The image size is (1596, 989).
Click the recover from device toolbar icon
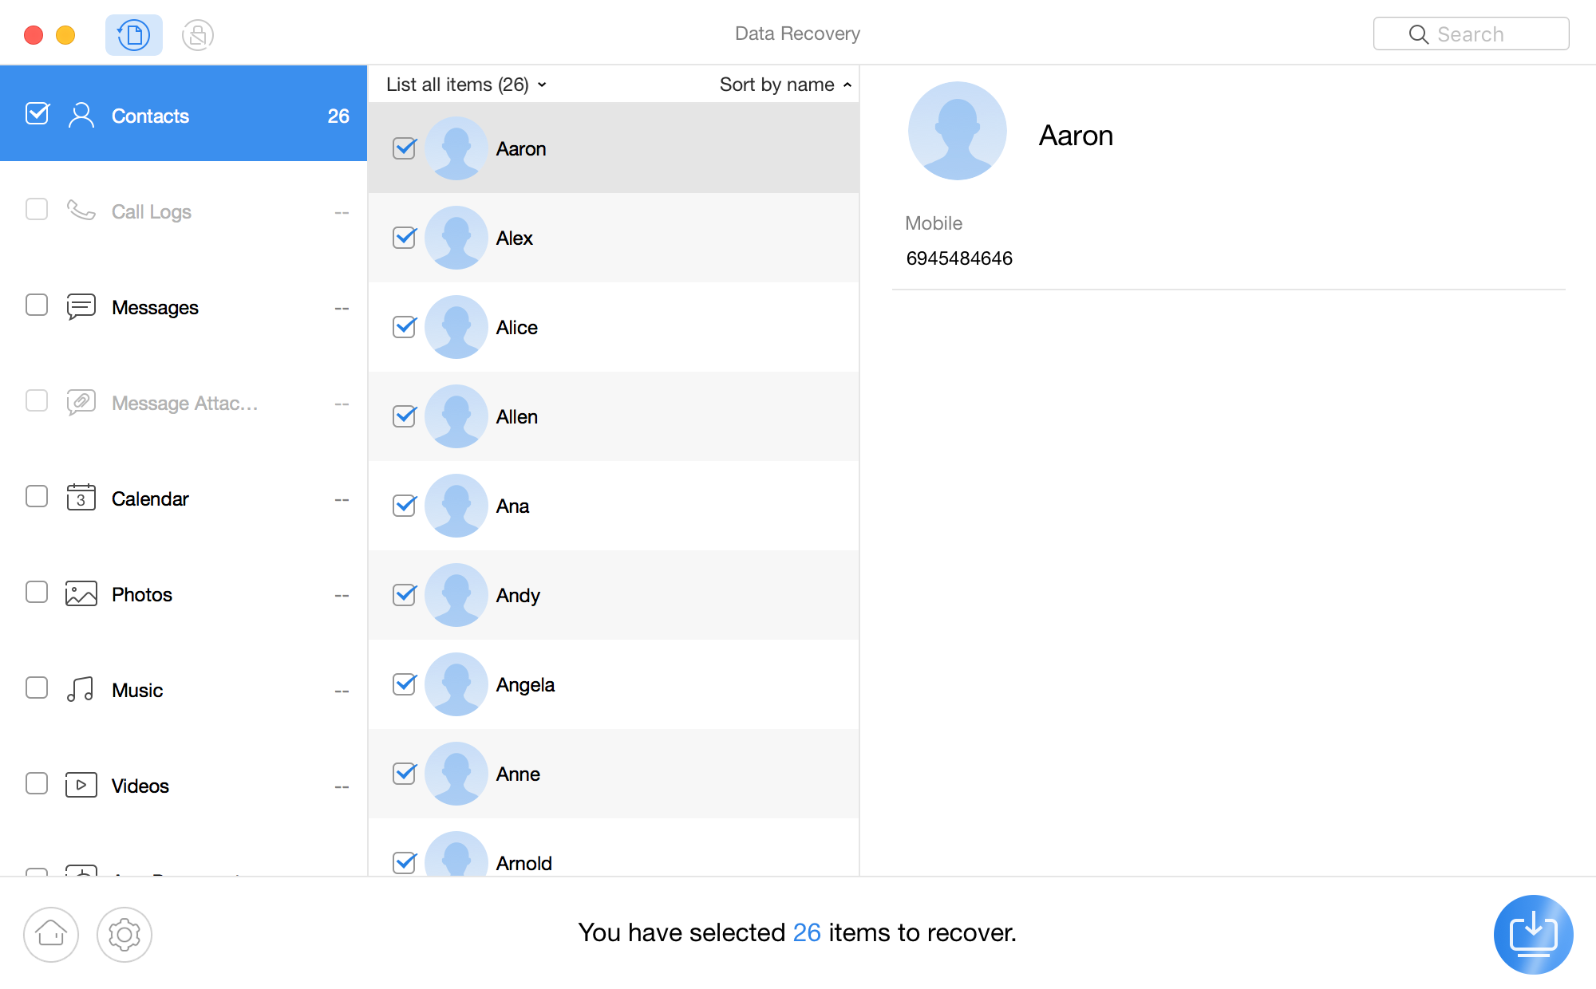click(133, 35)
